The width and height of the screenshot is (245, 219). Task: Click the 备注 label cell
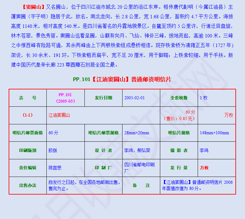pos(141,186)
